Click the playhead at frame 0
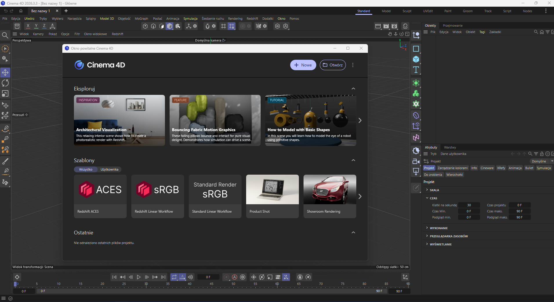Image resolution: width=554 pixels, height=302 pixels. point(15,284)
